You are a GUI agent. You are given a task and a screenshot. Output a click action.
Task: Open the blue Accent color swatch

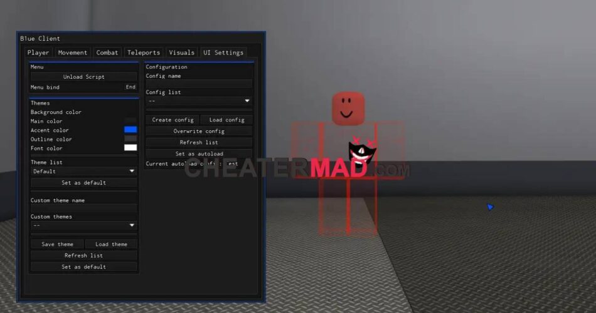[130, 130]
